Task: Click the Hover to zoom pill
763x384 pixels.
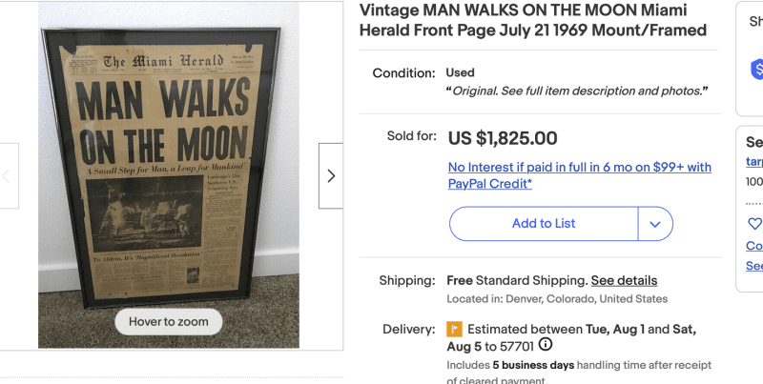Action: [x=168, y=322]
